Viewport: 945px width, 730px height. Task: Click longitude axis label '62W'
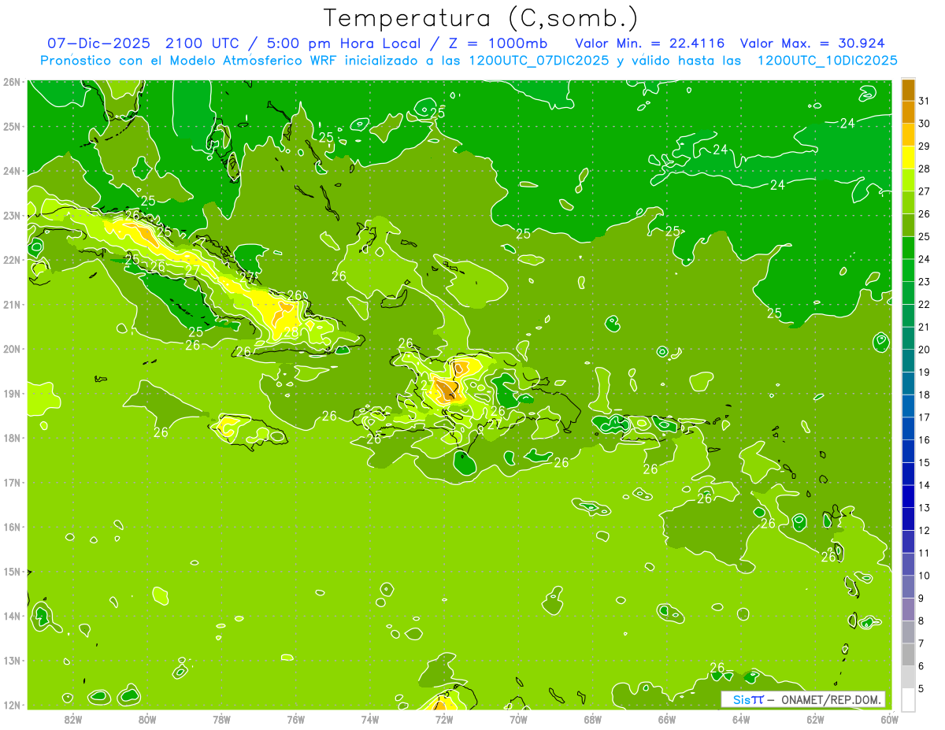click(x=815, y=719)
